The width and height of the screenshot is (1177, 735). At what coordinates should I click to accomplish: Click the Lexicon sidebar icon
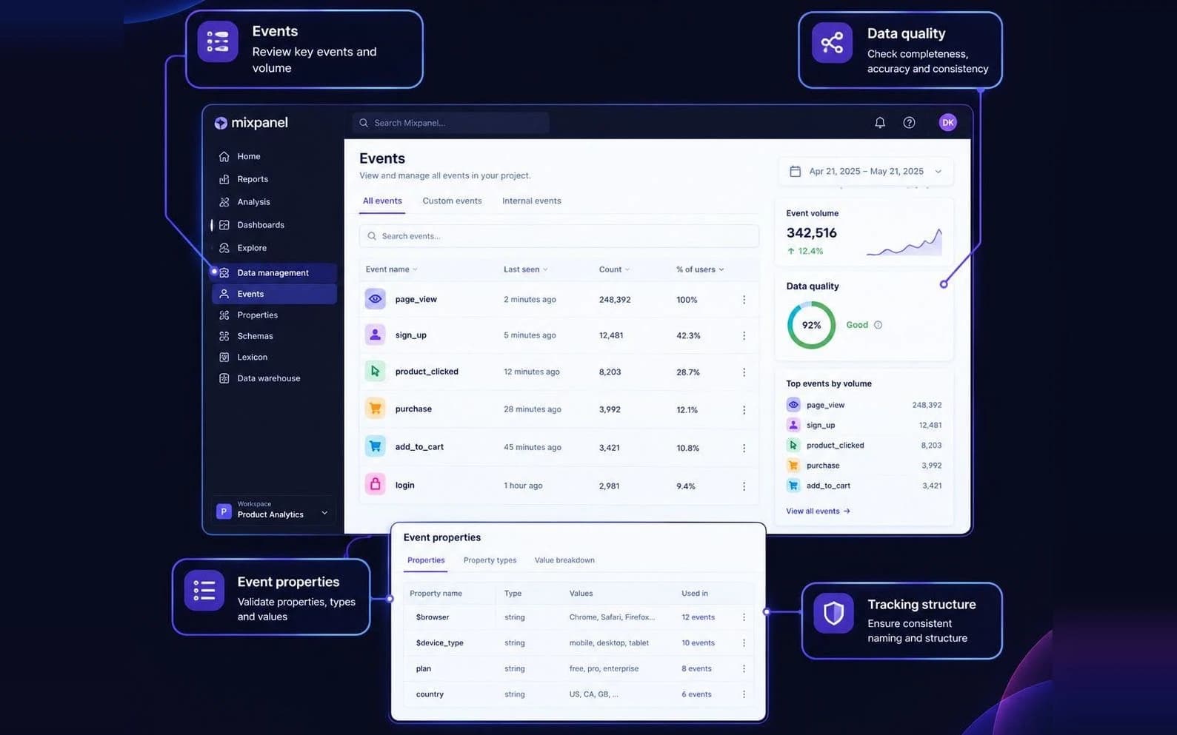[224, 358]
